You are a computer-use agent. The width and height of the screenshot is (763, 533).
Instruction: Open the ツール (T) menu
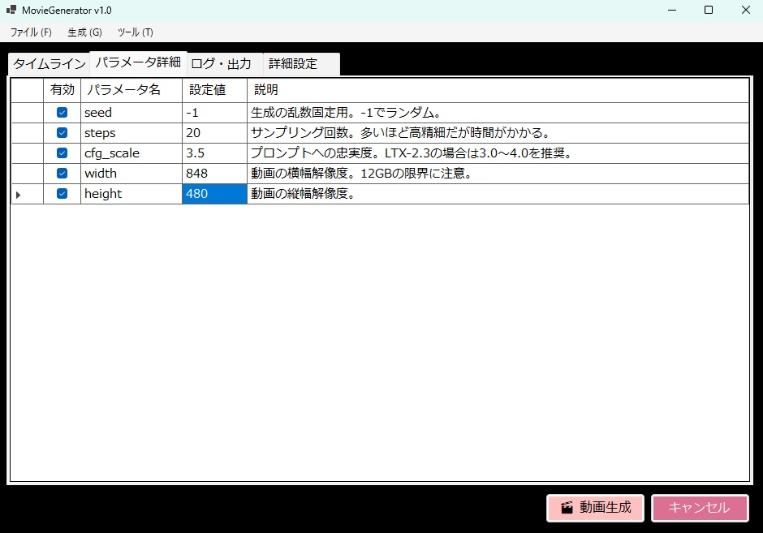tap(136, 32)
